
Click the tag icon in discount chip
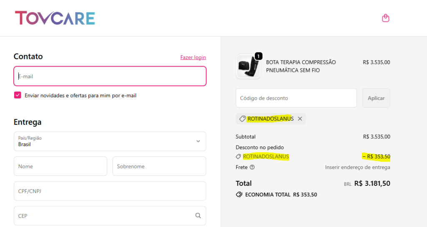click(x=242, y=118)
